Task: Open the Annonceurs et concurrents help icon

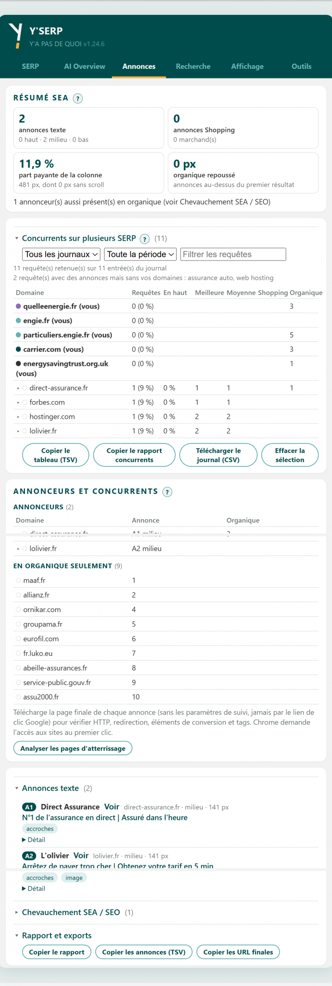Action: (x=167, y=492)
